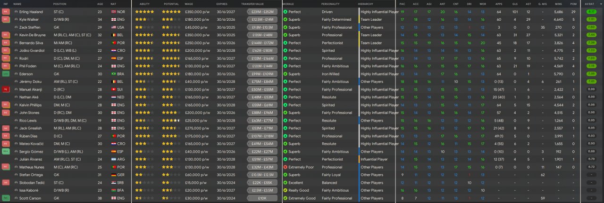Image resolution: width=604 pixels, height=203 pixels.
Task: Open Julián Álvarez's player profile
Action: tap(31, 159)
